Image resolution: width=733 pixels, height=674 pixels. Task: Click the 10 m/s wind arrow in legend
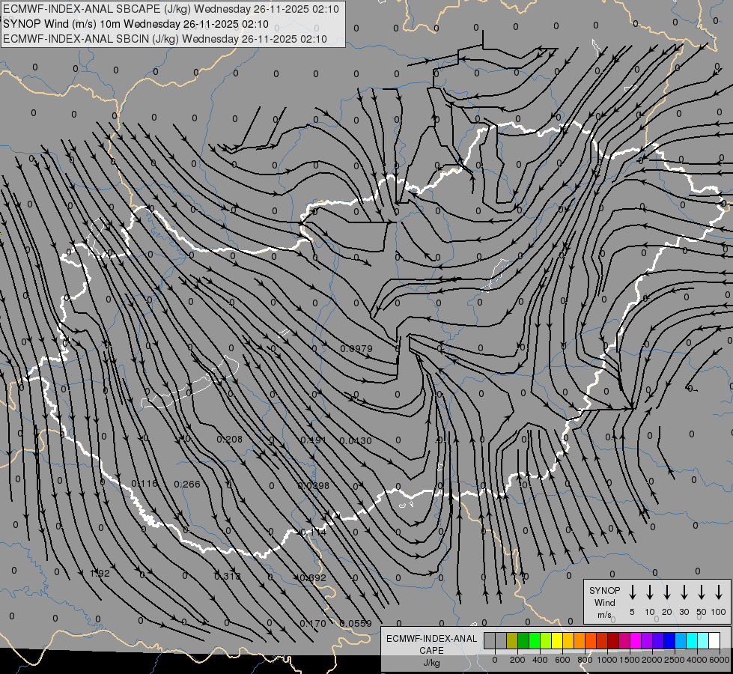pos(649,592)
